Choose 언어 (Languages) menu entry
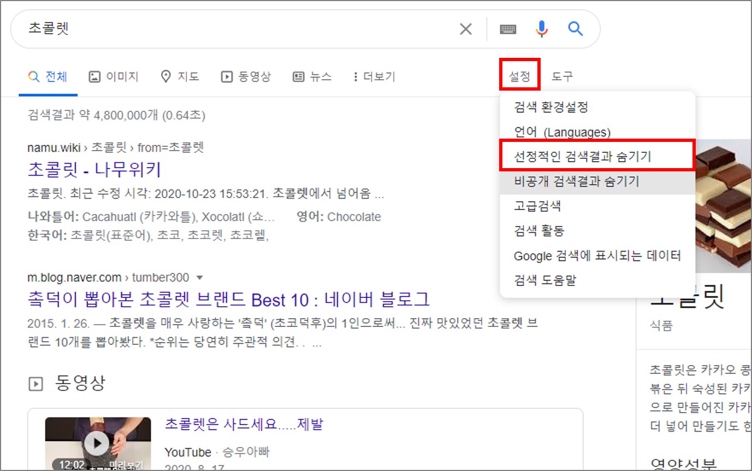 click(597, 132)
